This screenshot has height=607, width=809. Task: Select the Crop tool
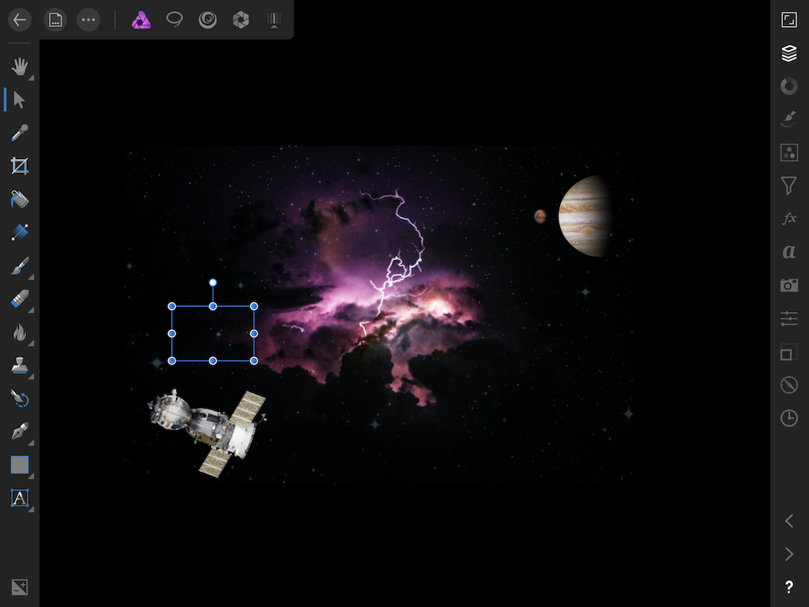pos(20,166)
